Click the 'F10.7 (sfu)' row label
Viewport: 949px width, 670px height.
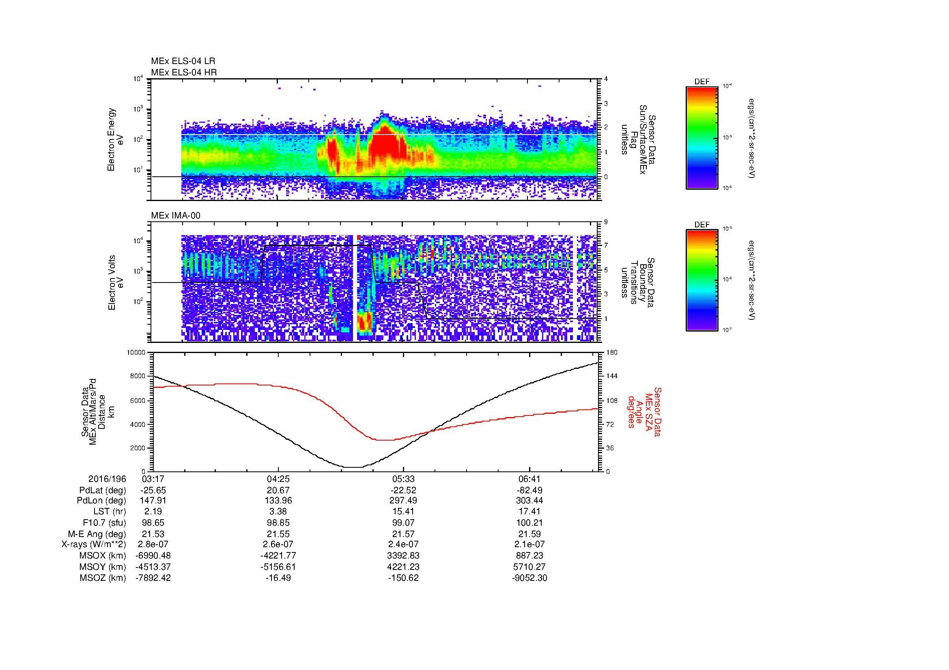(104, 522)
